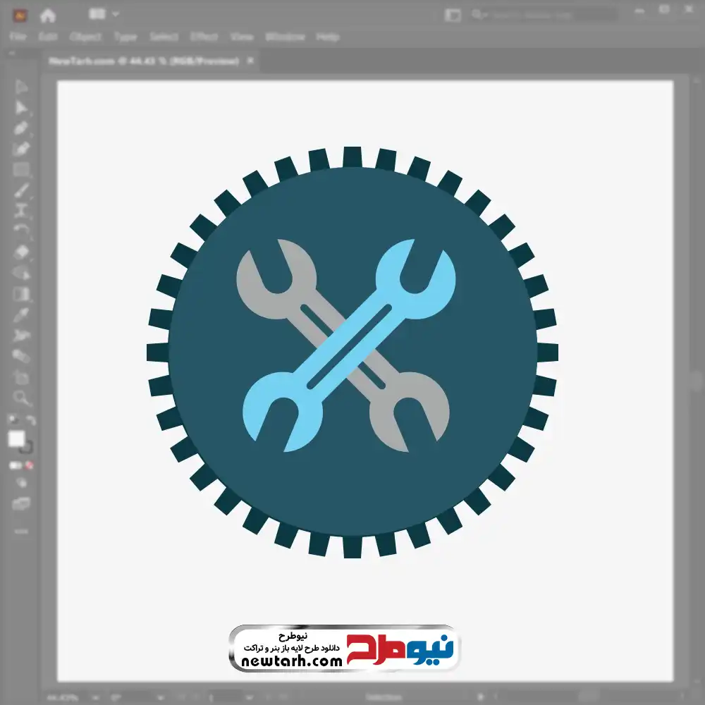
Task: Activate the Zoom magnifier tool
Action: pos(20,398)
